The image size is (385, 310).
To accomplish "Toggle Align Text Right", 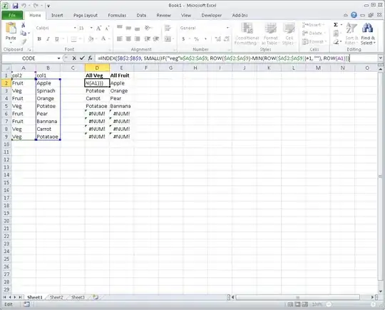I will pyautogui.click(x=138, y=38).
